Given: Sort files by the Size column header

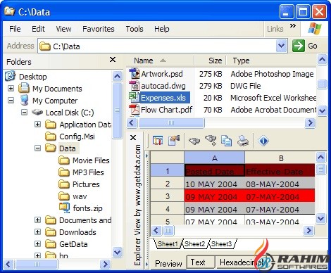Looking at the screenshot, I should pyautogui.click(x=210, y=61).
